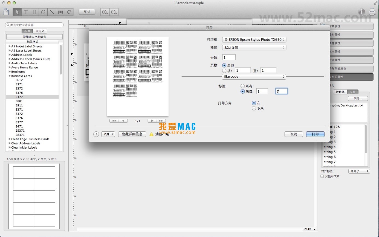Viewport: 379px width, 237px height.
Task: Click the 英寸 units button
Action: point(87,12)
